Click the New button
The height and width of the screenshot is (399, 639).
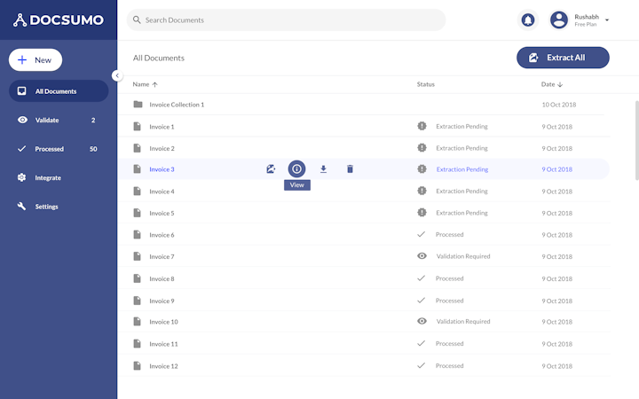35,60
